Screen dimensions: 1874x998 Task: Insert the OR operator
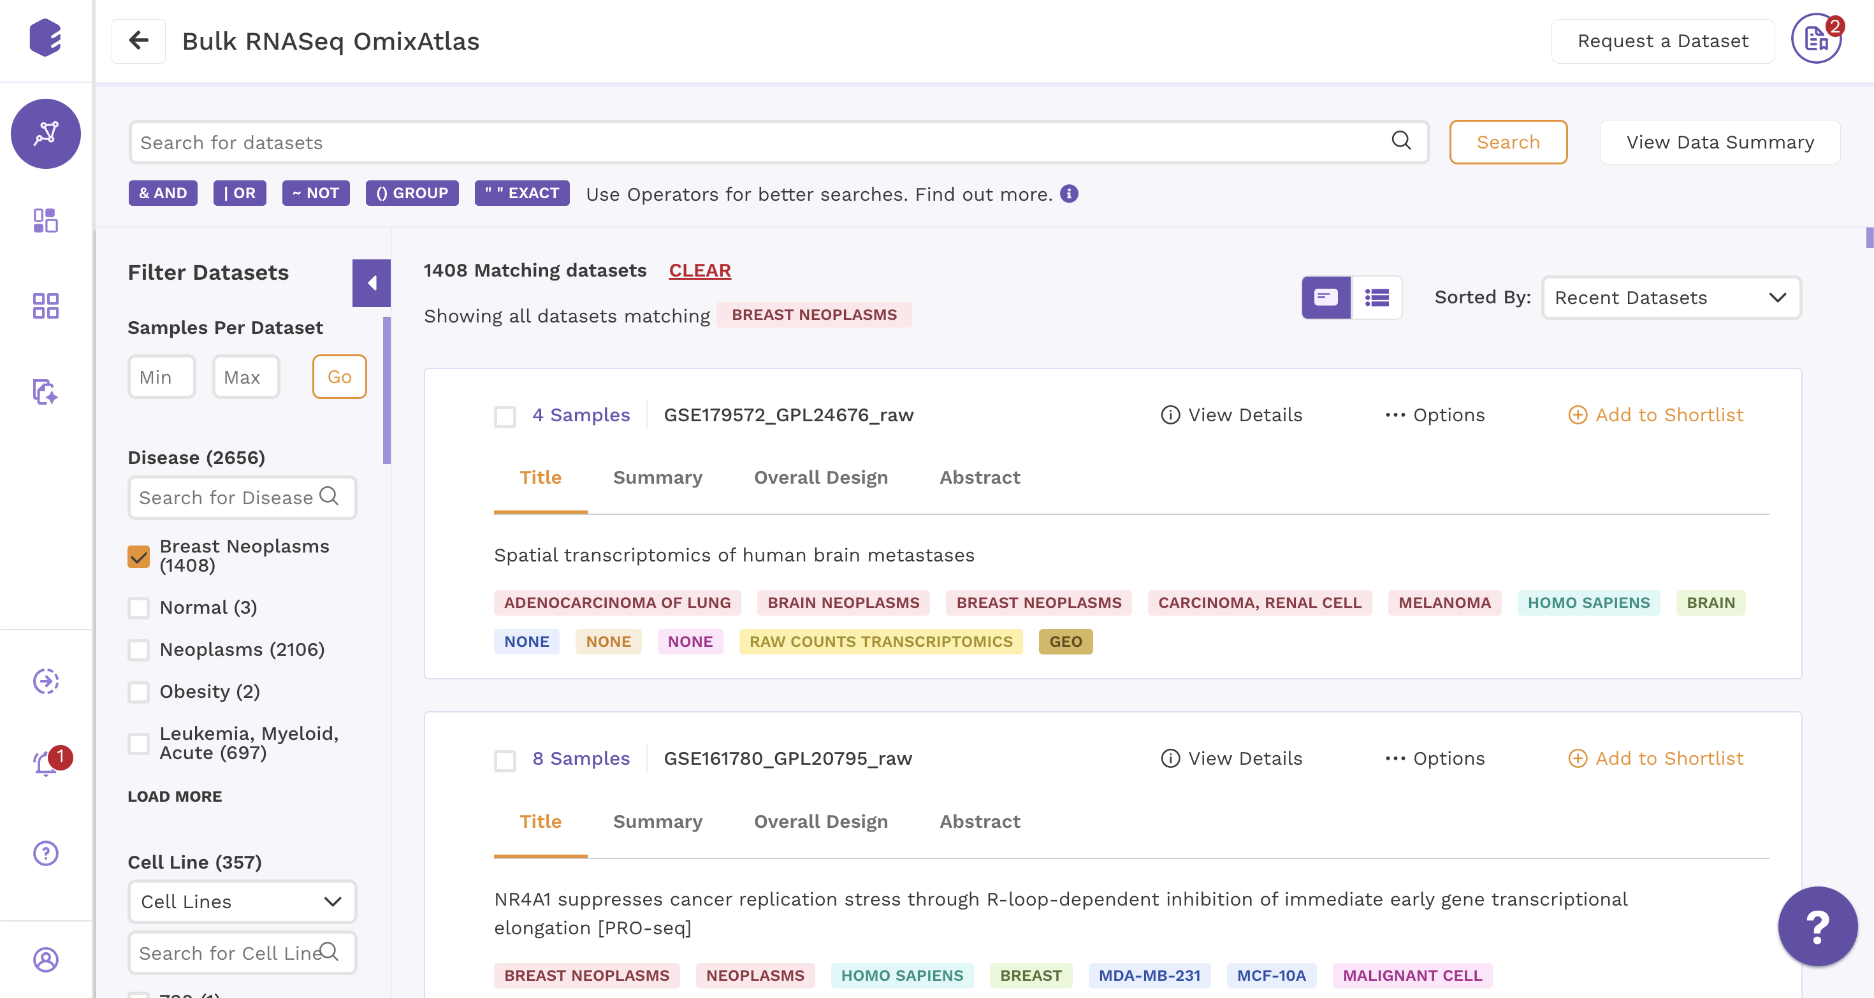pyautogui.click(x=239, y=192)
